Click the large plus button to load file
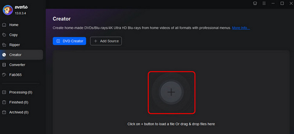Viewport: 294px width, 134px height. tap(171, 92)
